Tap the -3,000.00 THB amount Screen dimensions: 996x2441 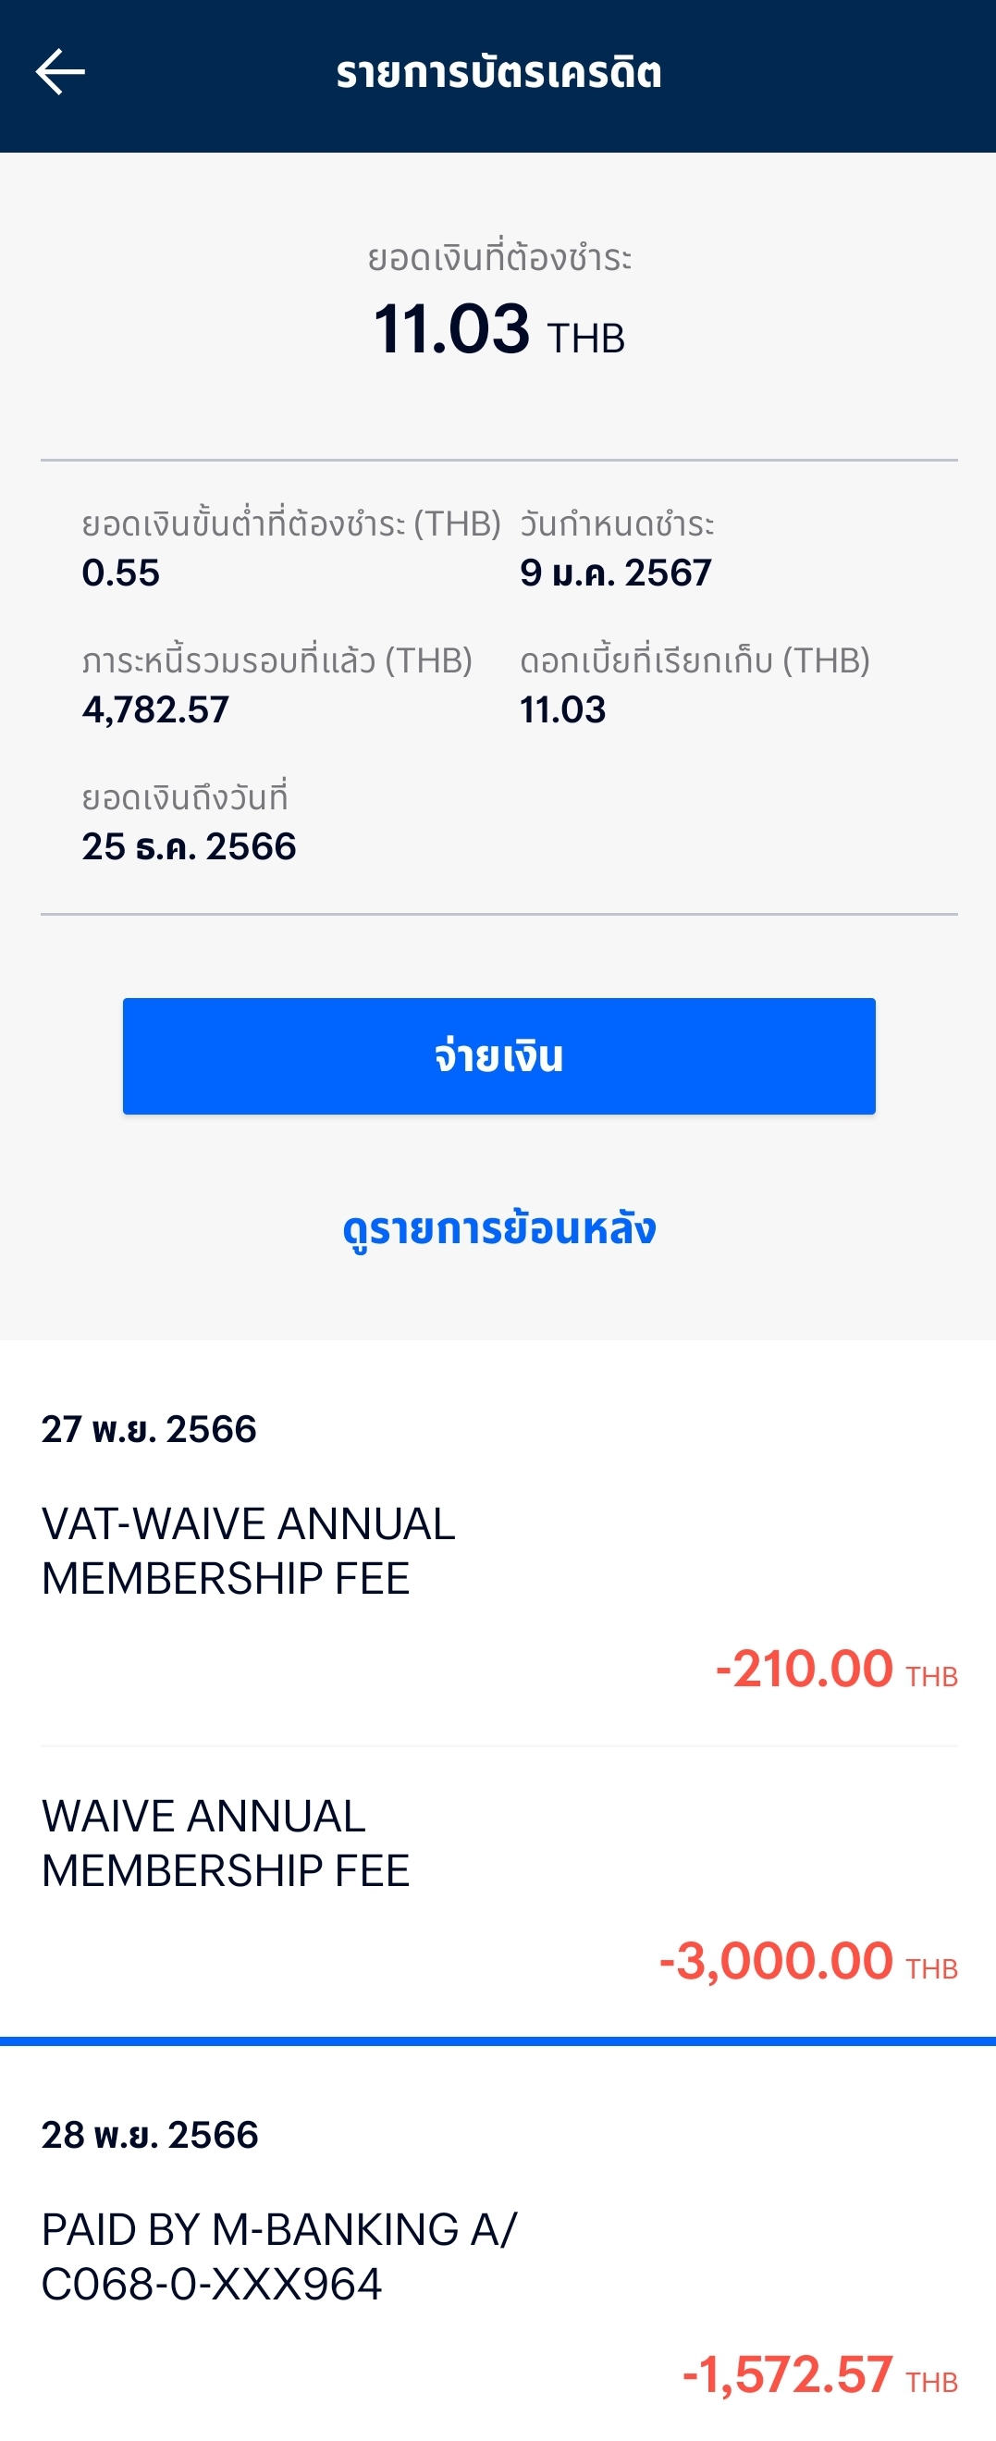point(808,1961)
